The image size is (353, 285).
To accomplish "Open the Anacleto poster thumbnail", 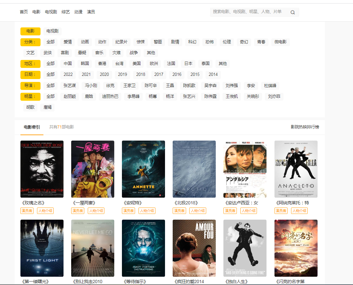I will click(x=296, y=169).
